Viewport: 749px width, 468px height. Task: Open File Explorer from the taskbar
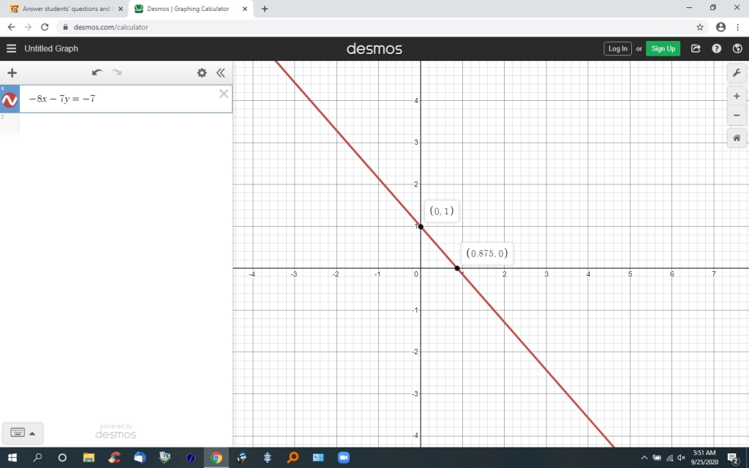coord(89,458)
